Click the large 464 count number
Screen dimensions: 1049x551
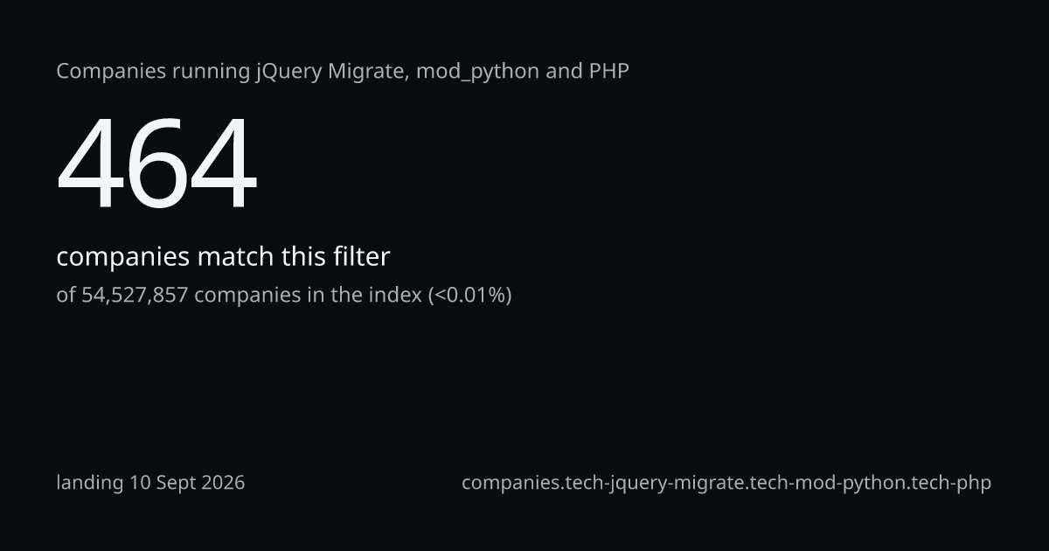157,164
